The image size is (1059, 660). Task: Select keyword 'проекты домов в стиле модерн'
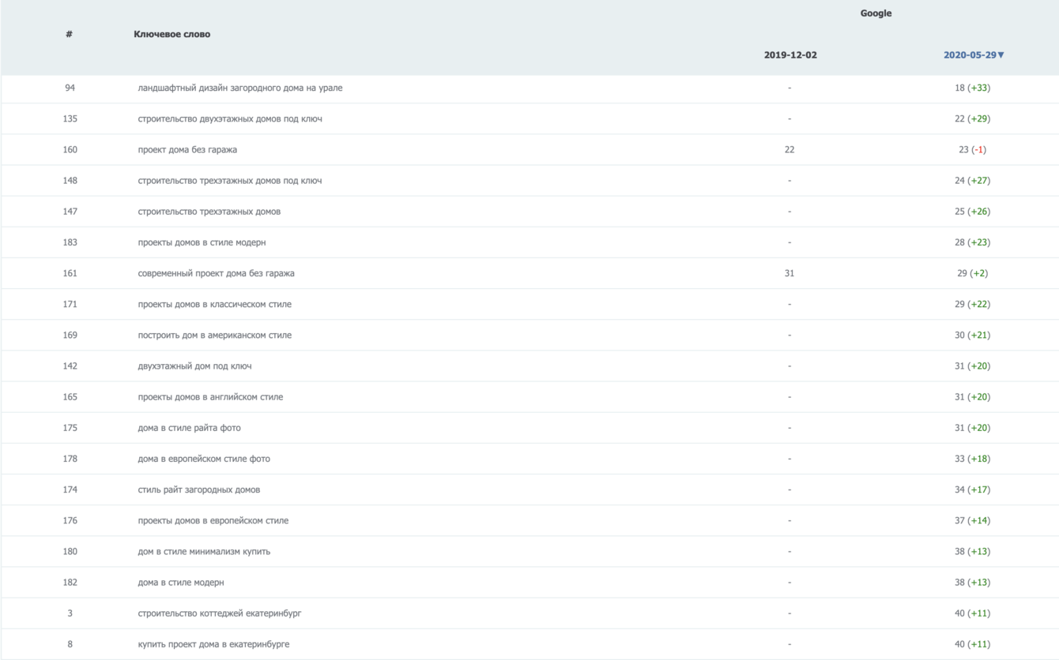click(x=202, y=242)
